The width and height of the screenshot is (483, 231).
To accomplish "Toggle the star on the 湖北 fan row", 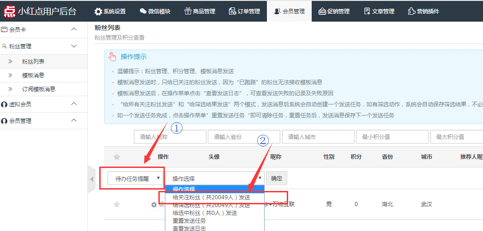I will (x=117, y=204).
